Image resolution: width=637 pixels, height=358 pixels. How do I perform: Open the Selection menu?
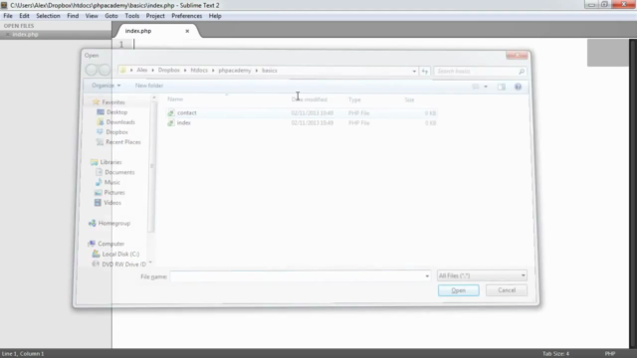(48, 16)
